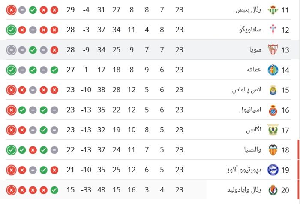Image resolution: width=300 pixels, height=204 pixels.
Task: Click the Sevilla club crest
Action: [x=273, y=50]
